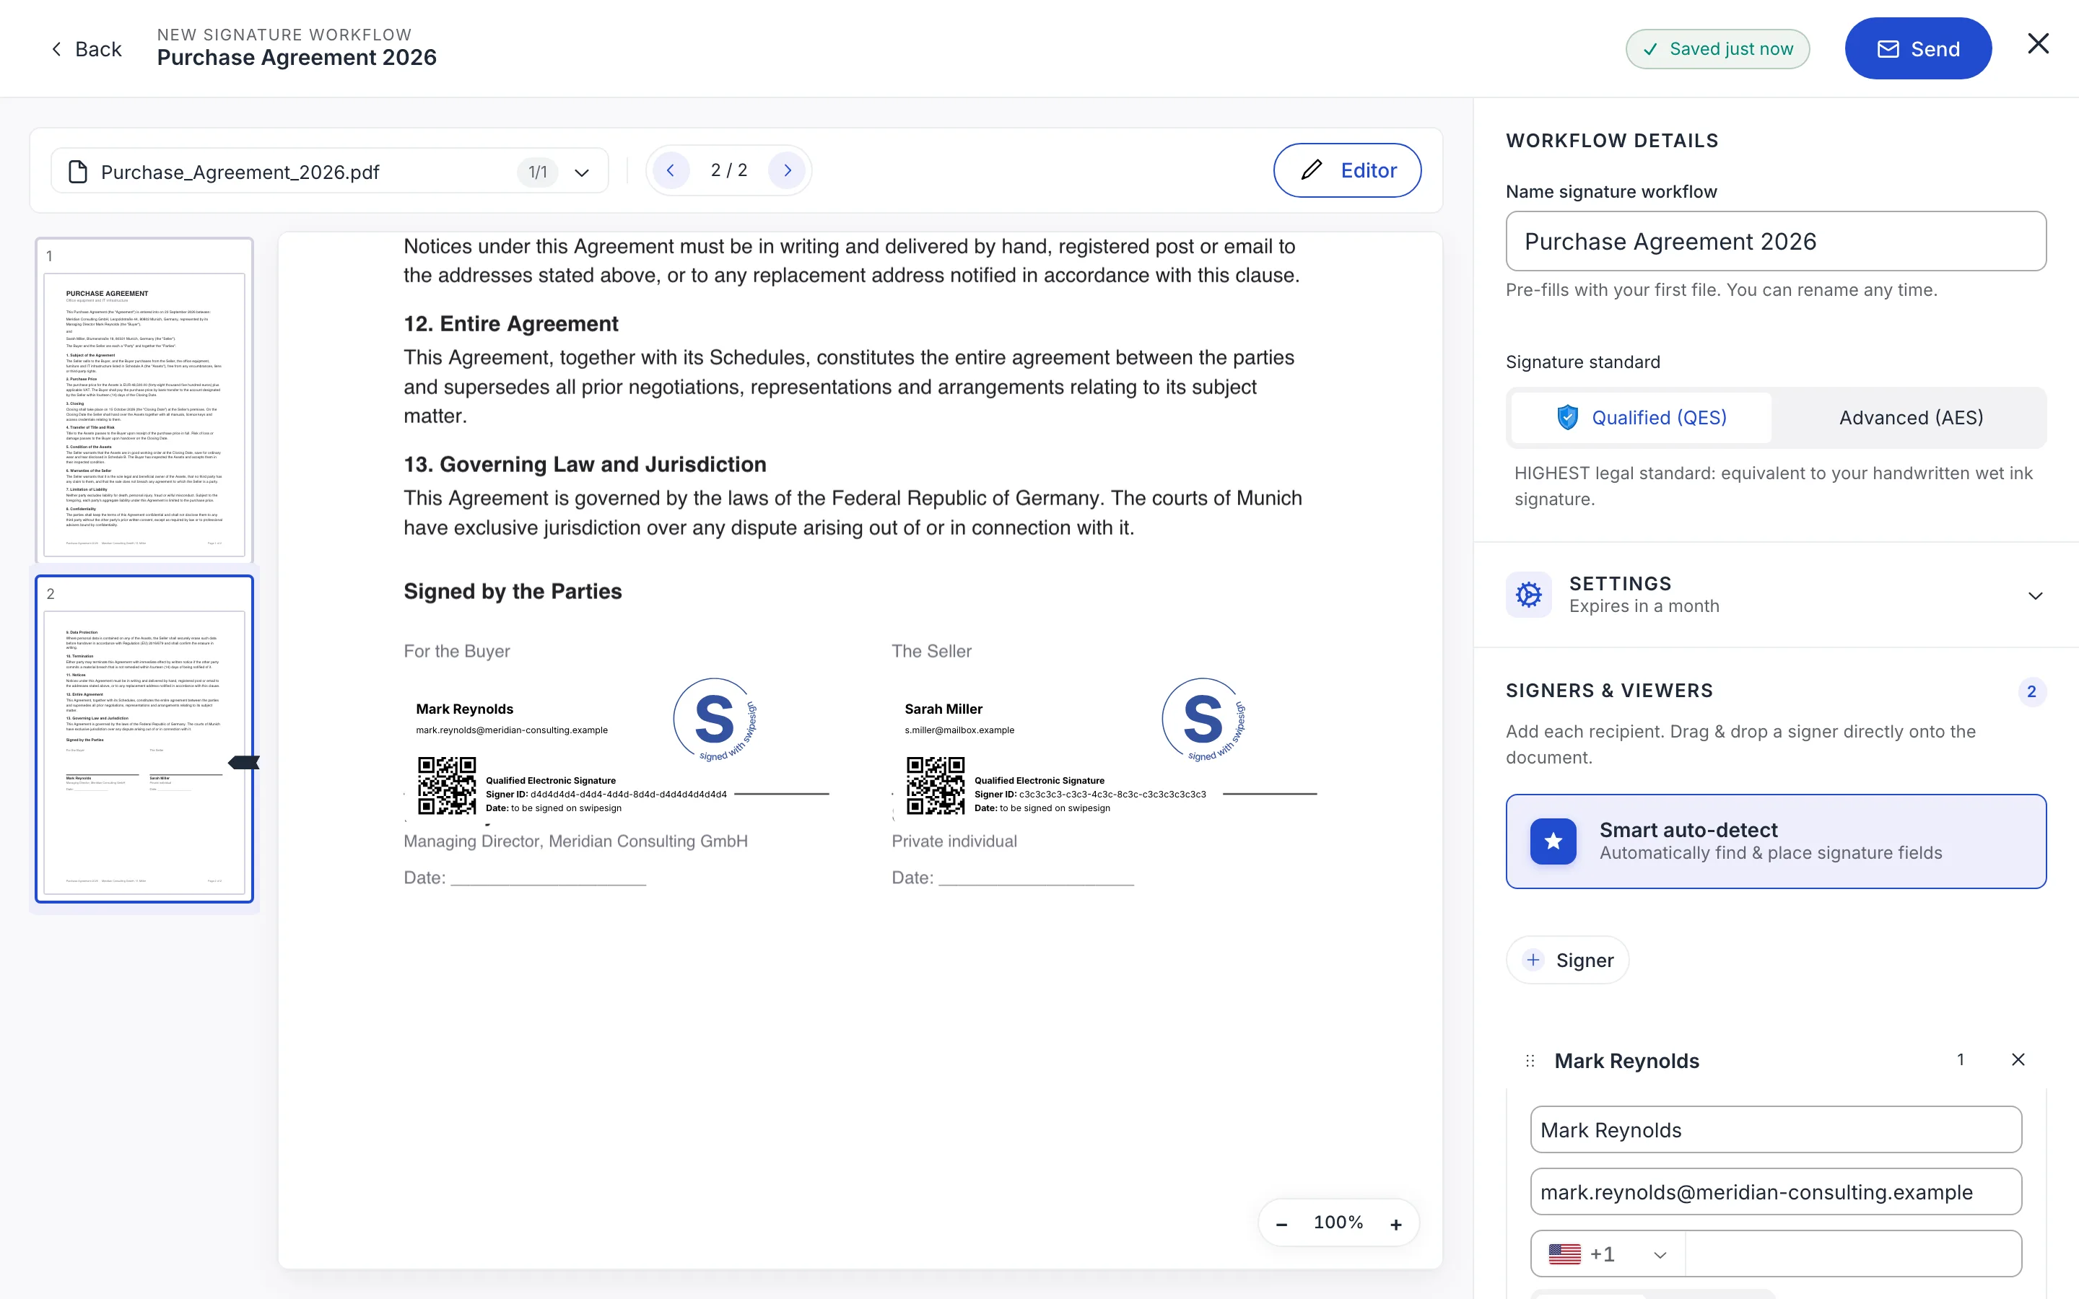Choose Qualified (QES) signature standard
This screenshot has height=1299, width=2079.
(x=1641, y=418)
